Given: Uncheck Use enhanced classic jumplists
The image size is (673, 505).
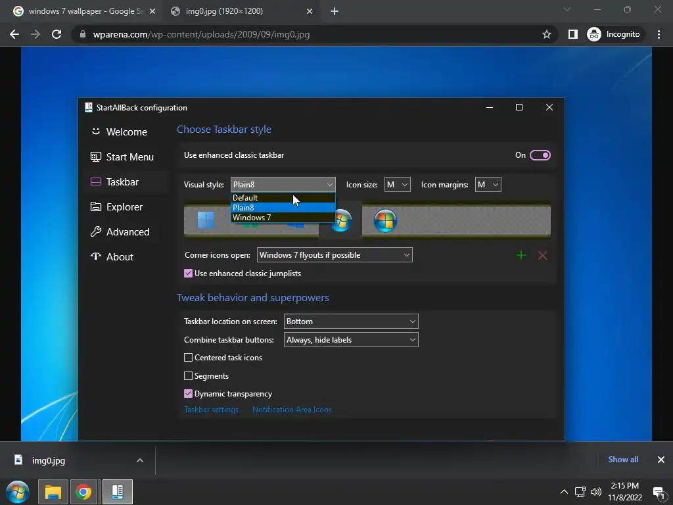Looking at the screenshot, I should point(188,273).
